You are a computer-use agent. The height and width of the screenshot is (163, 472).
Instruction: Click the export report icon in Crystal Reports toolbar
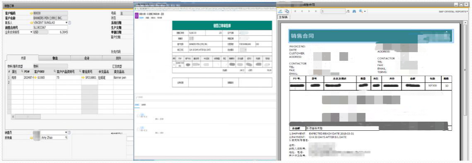(280, 11)
